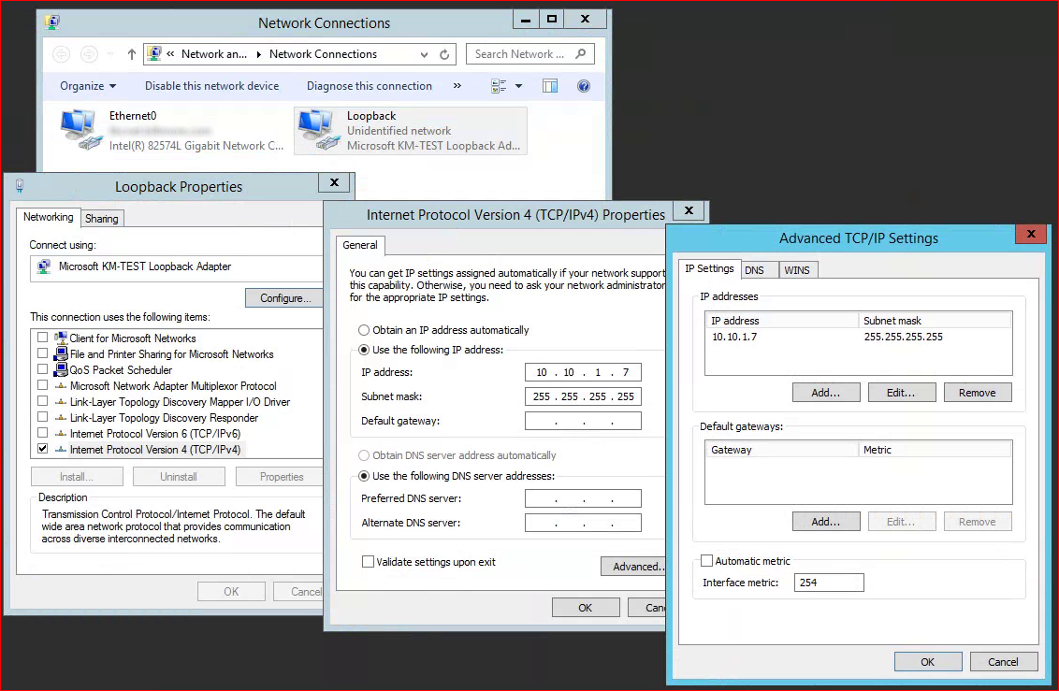Open the Sharing tab in Loopback Properties

[x=101, y=218]
